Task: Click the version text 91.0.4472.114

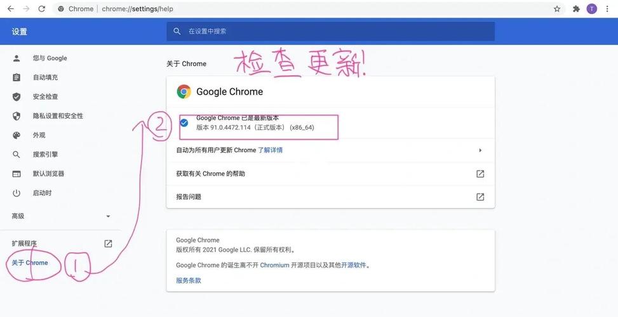Action: 231,127
